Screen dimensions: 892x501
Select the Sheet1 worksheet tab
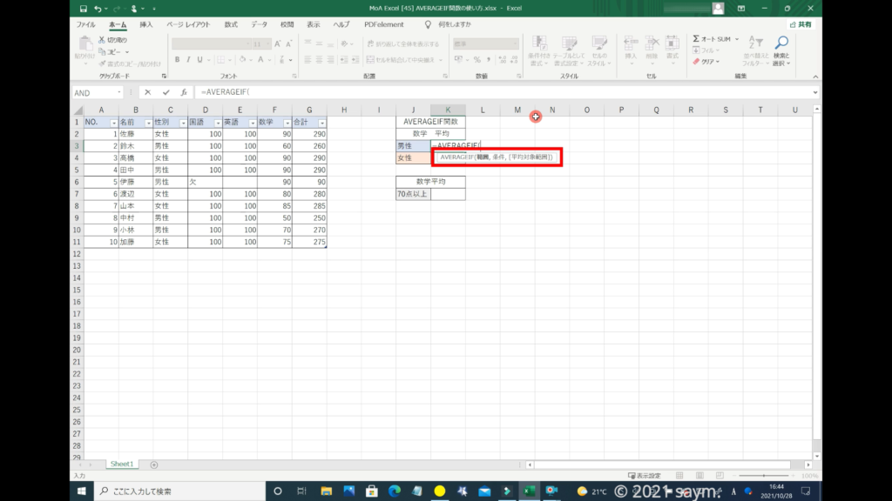pos(121,465)
